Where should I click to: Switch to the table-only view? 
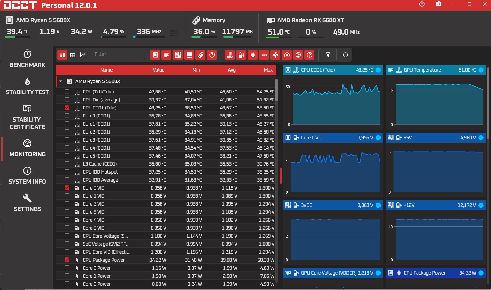pos(73,55)
